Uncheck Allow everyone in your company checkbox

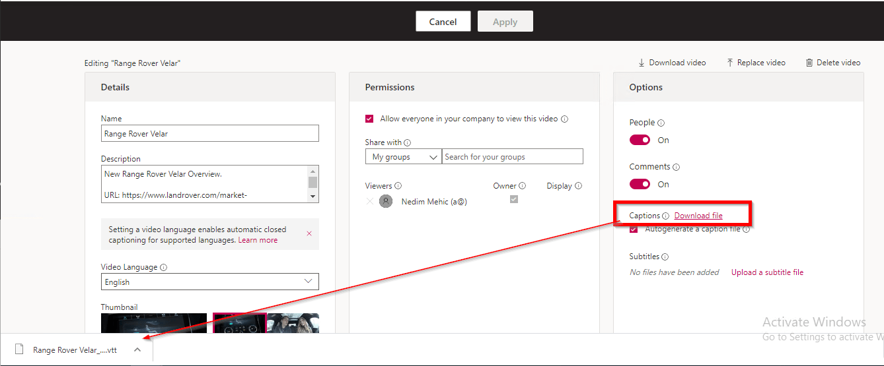[369, 119]
